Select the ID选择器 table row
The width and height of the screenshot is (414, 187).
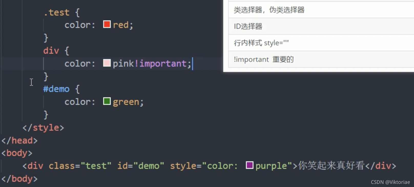tap(321, 26)
